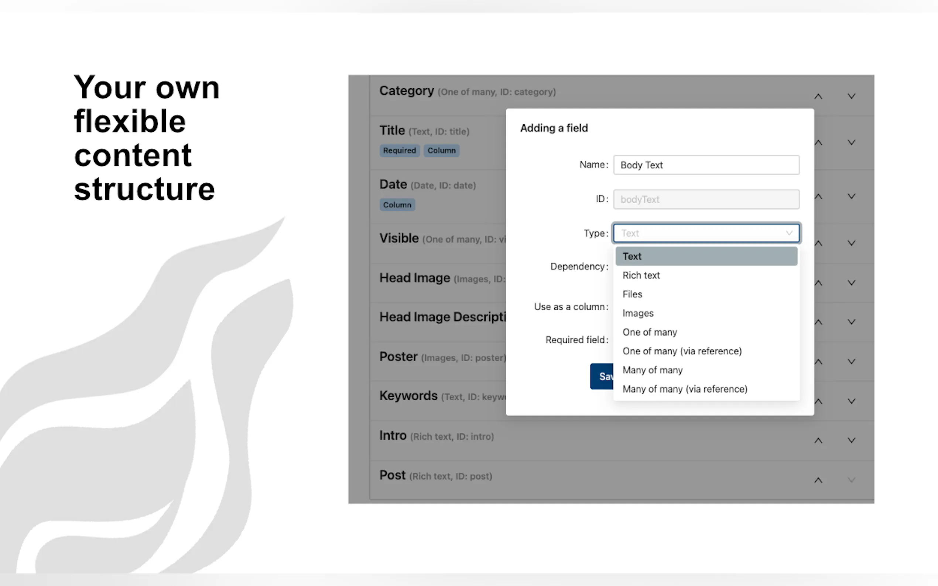The image size is (938, 586).
Task: Move the Title field down
Action: [x=852, y=142]
